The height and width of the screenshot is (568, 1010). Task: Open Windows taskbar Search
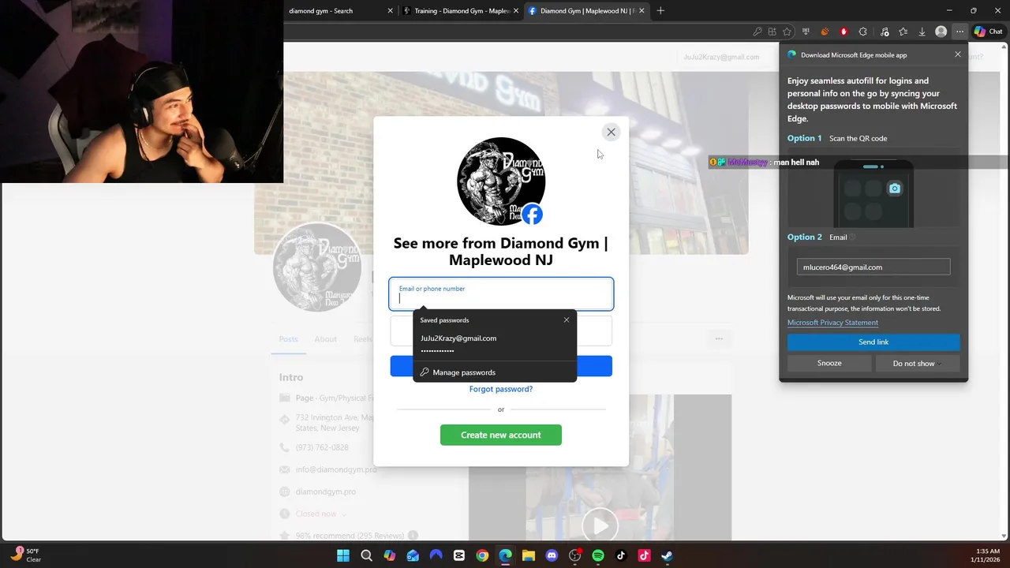366,555
